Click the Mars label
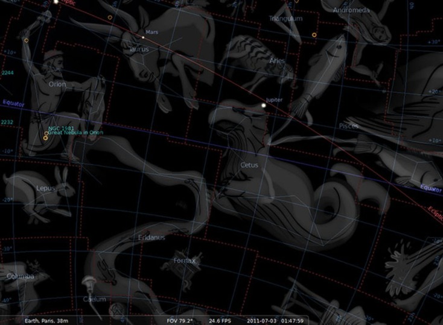Viewport: 443px width, 325px height. [152, 32]
